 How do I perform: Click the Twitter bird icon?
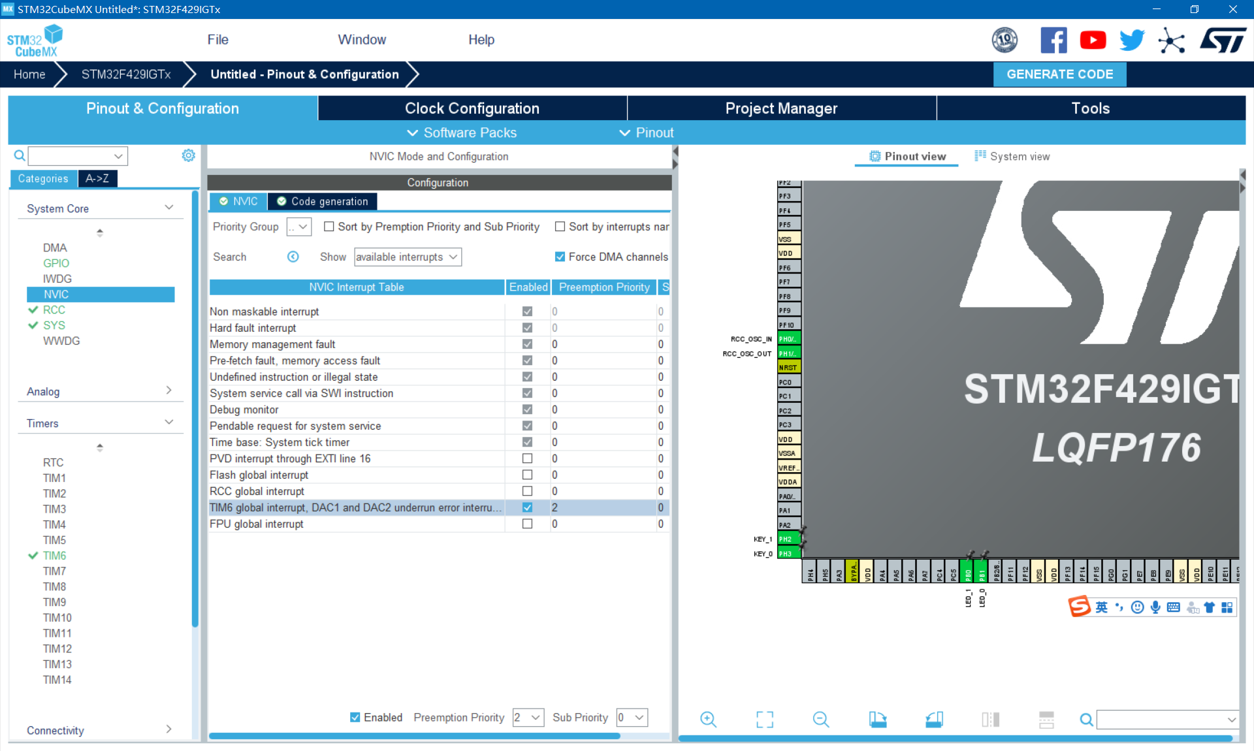point(1132,40)
